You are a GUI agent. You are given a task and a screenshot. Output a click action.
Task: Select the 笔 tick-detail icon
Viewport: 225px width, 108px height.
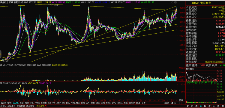tap(187, 106)
